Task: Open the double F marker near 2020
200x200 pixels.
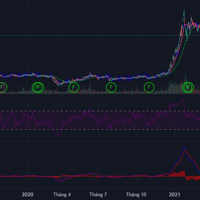Action: coord(38,87)
